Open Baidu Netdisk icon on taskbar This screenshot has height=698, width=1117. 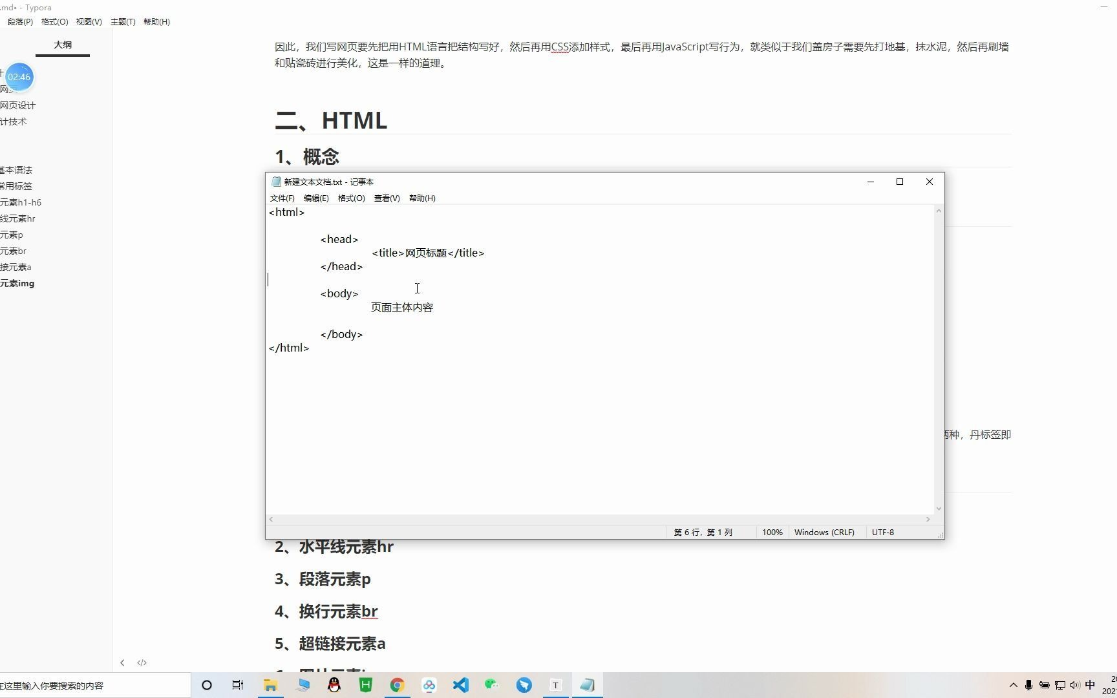tap(429, 685)
